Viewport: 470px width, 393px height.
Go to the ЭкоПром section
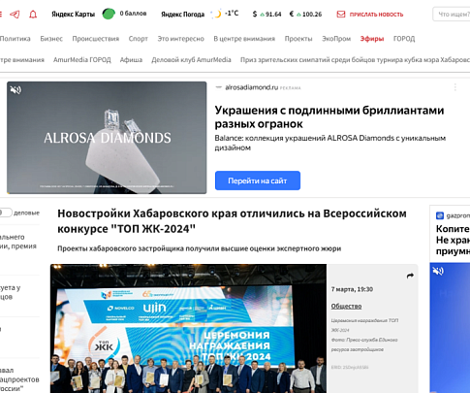click(x=336, y=39)
